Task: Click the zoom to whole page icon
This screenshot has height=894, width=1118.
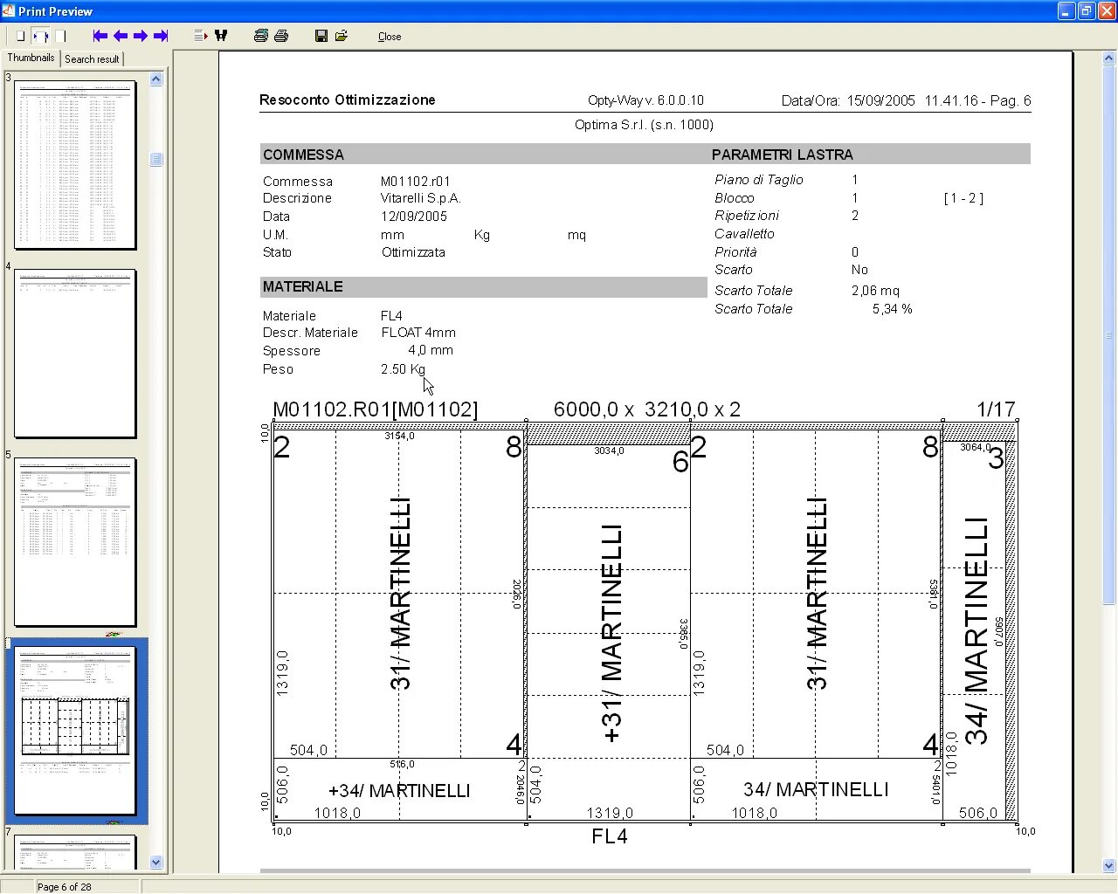Action: [21, 36]
